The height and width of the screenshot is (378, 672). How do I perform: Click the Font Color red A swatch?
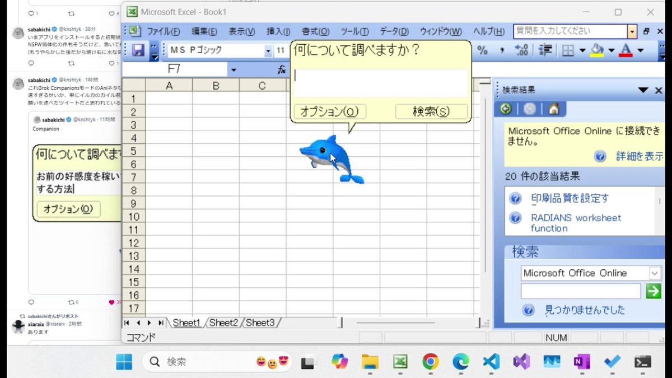(626, 50)
